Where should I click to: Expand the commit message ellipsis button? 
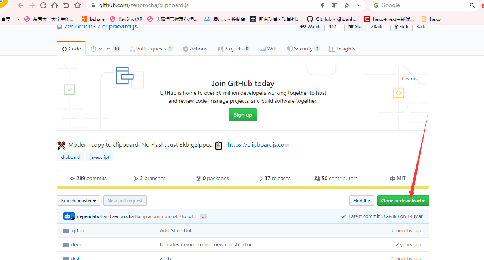(204, 216)
